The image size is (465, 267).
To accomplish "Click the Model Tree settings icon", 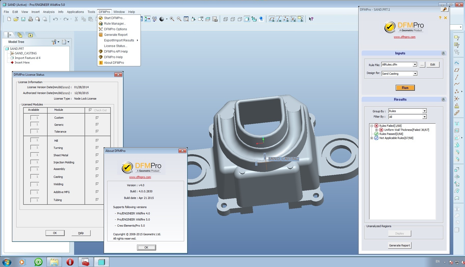I will point(54,42).
